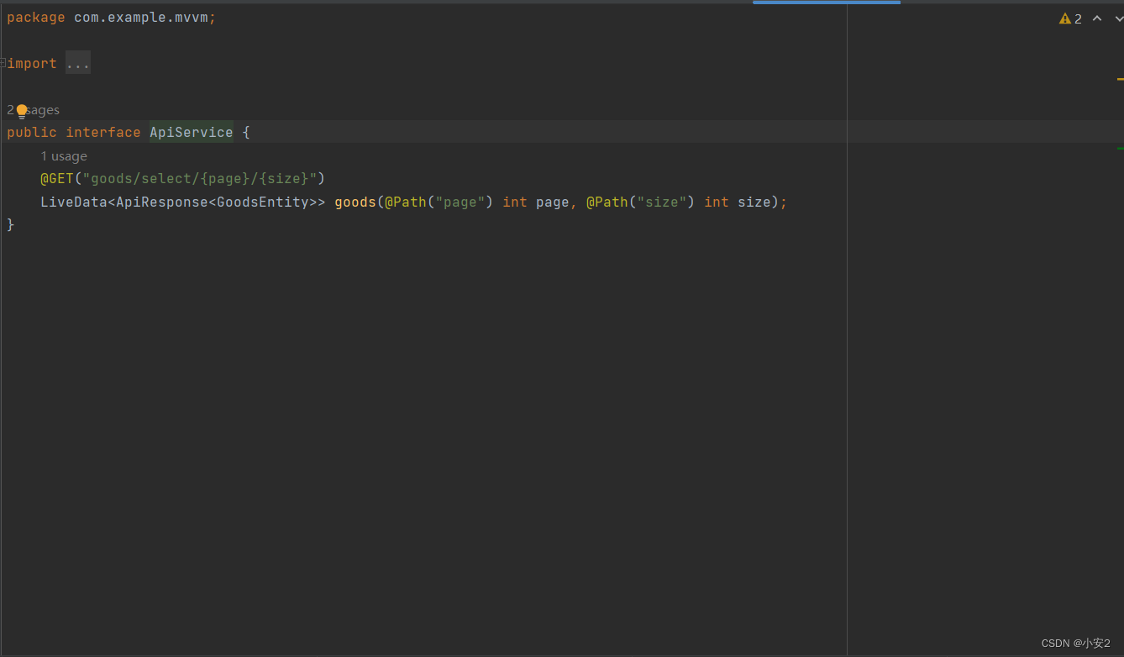Image resolution: width=1124 pixels, height=657 pixels.
Task: Click the @GET annotation
Action: (x=57, y=178)
